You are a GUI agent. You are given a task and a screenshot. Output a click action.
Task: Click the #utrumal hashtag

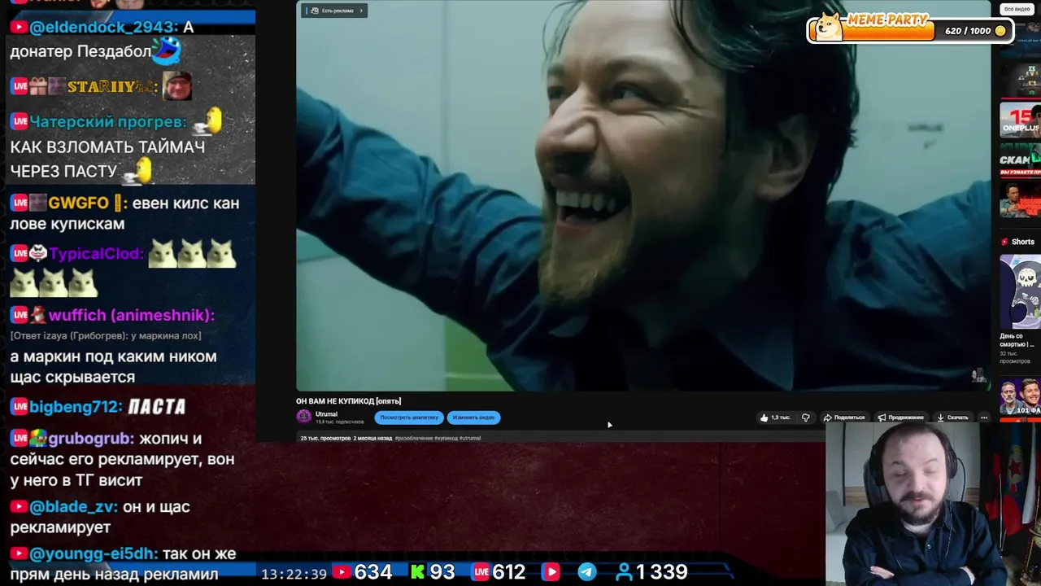[x=470, y=438]
